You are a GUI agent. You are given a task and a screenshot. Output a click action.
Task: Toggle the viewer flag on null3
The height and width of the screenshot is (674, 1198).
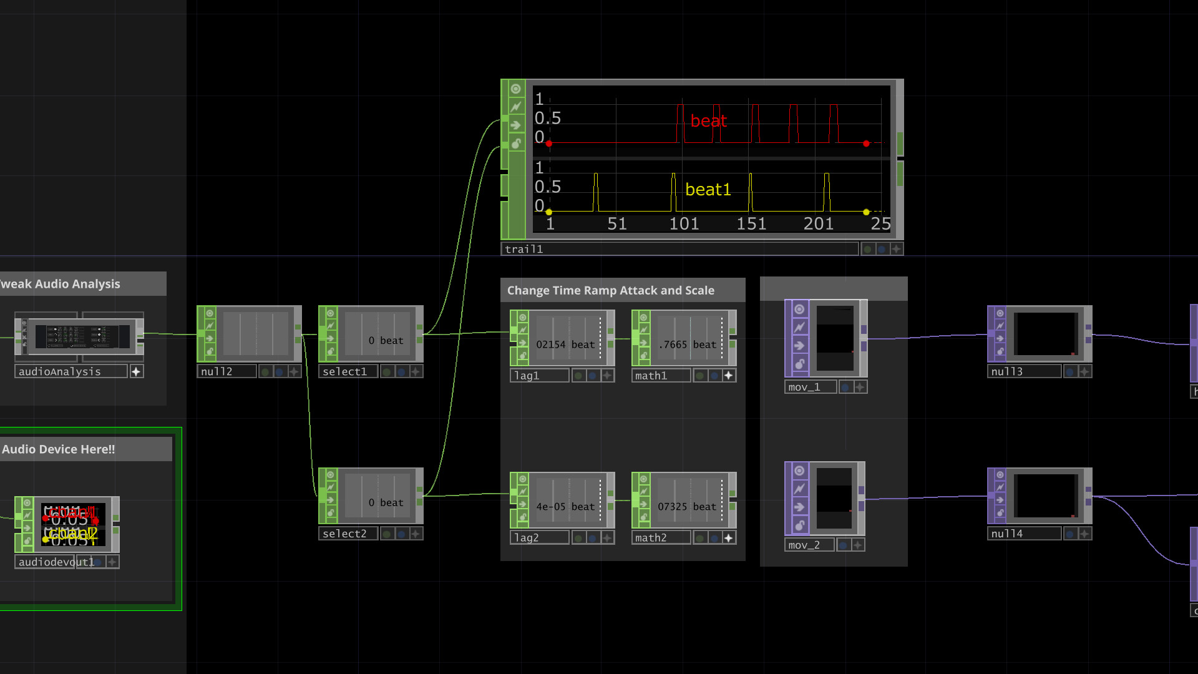click(1000, 313)
